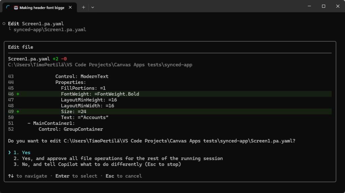Screen dimensions: 345x193
Task: Open a new tab with the plus button
Action: (84, 7)
